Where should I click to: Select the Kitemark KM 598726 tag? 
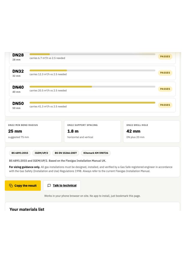(96, 153)
